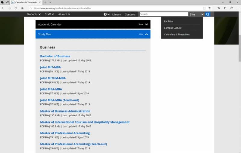
Task: Open the Alumni dropdown menu
Action: [x=64, y=14]
